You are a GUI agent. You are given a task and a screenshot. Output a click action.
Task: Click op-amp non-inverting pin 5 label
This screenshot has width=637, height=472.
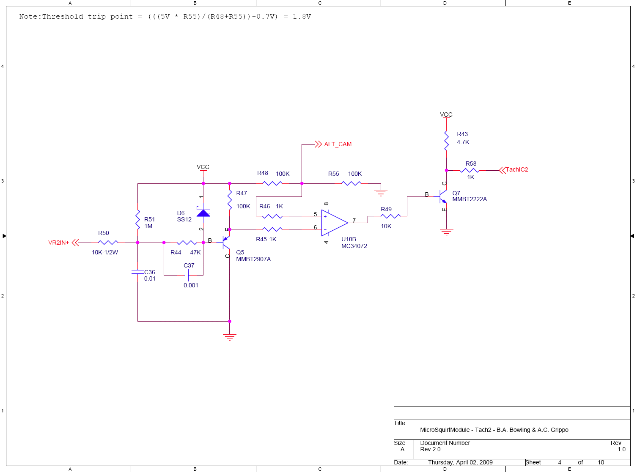pyautogui.click(x=315, y=214)
